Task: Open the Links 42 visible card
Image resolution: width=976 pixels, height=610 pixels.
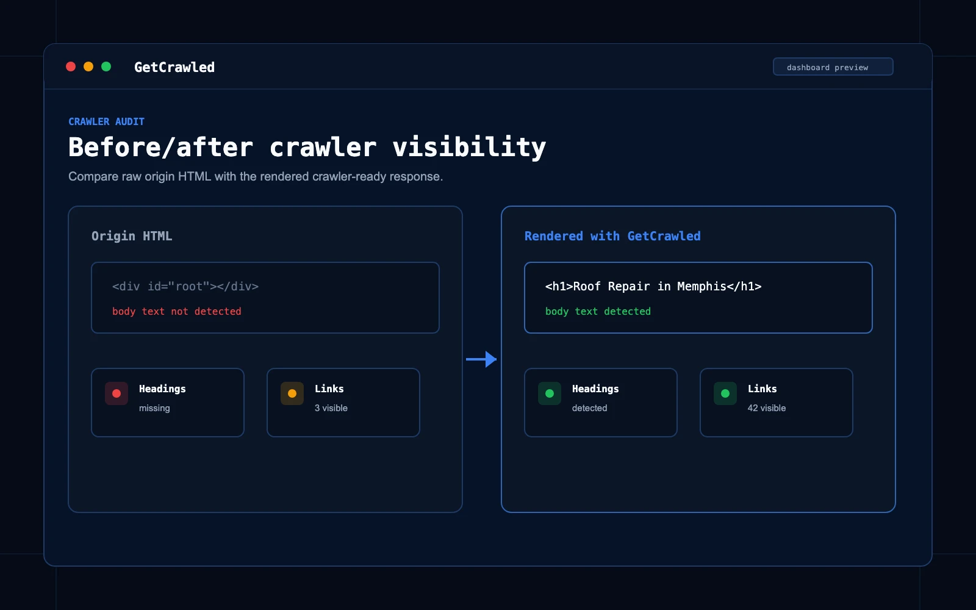Action: pos(777,403)
